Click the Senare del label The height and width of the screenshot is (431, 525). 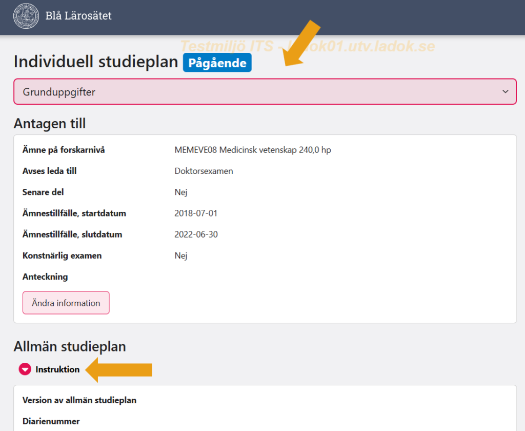43,192
